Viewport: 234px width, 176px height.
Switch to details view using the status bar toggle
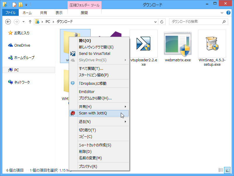point(220,170)
